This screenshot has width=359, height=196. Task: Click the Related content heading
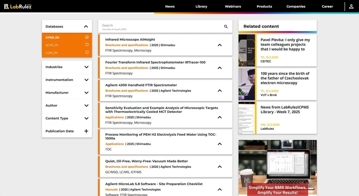click(261, 26)
